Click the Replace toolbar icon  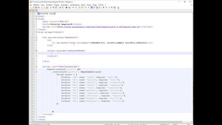click(x=69, y=8)
